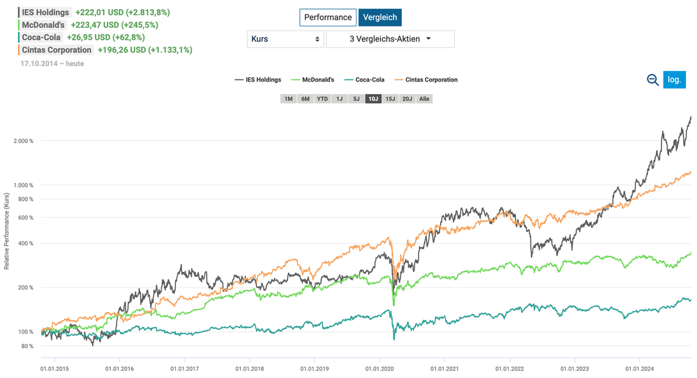Click the IES Holdings label in header
Screen dimensions: 697x378
(x=45, y=13)
